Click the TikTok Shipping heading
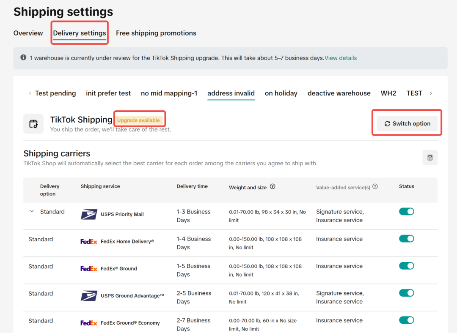457x333 pixels. [81, 120]
